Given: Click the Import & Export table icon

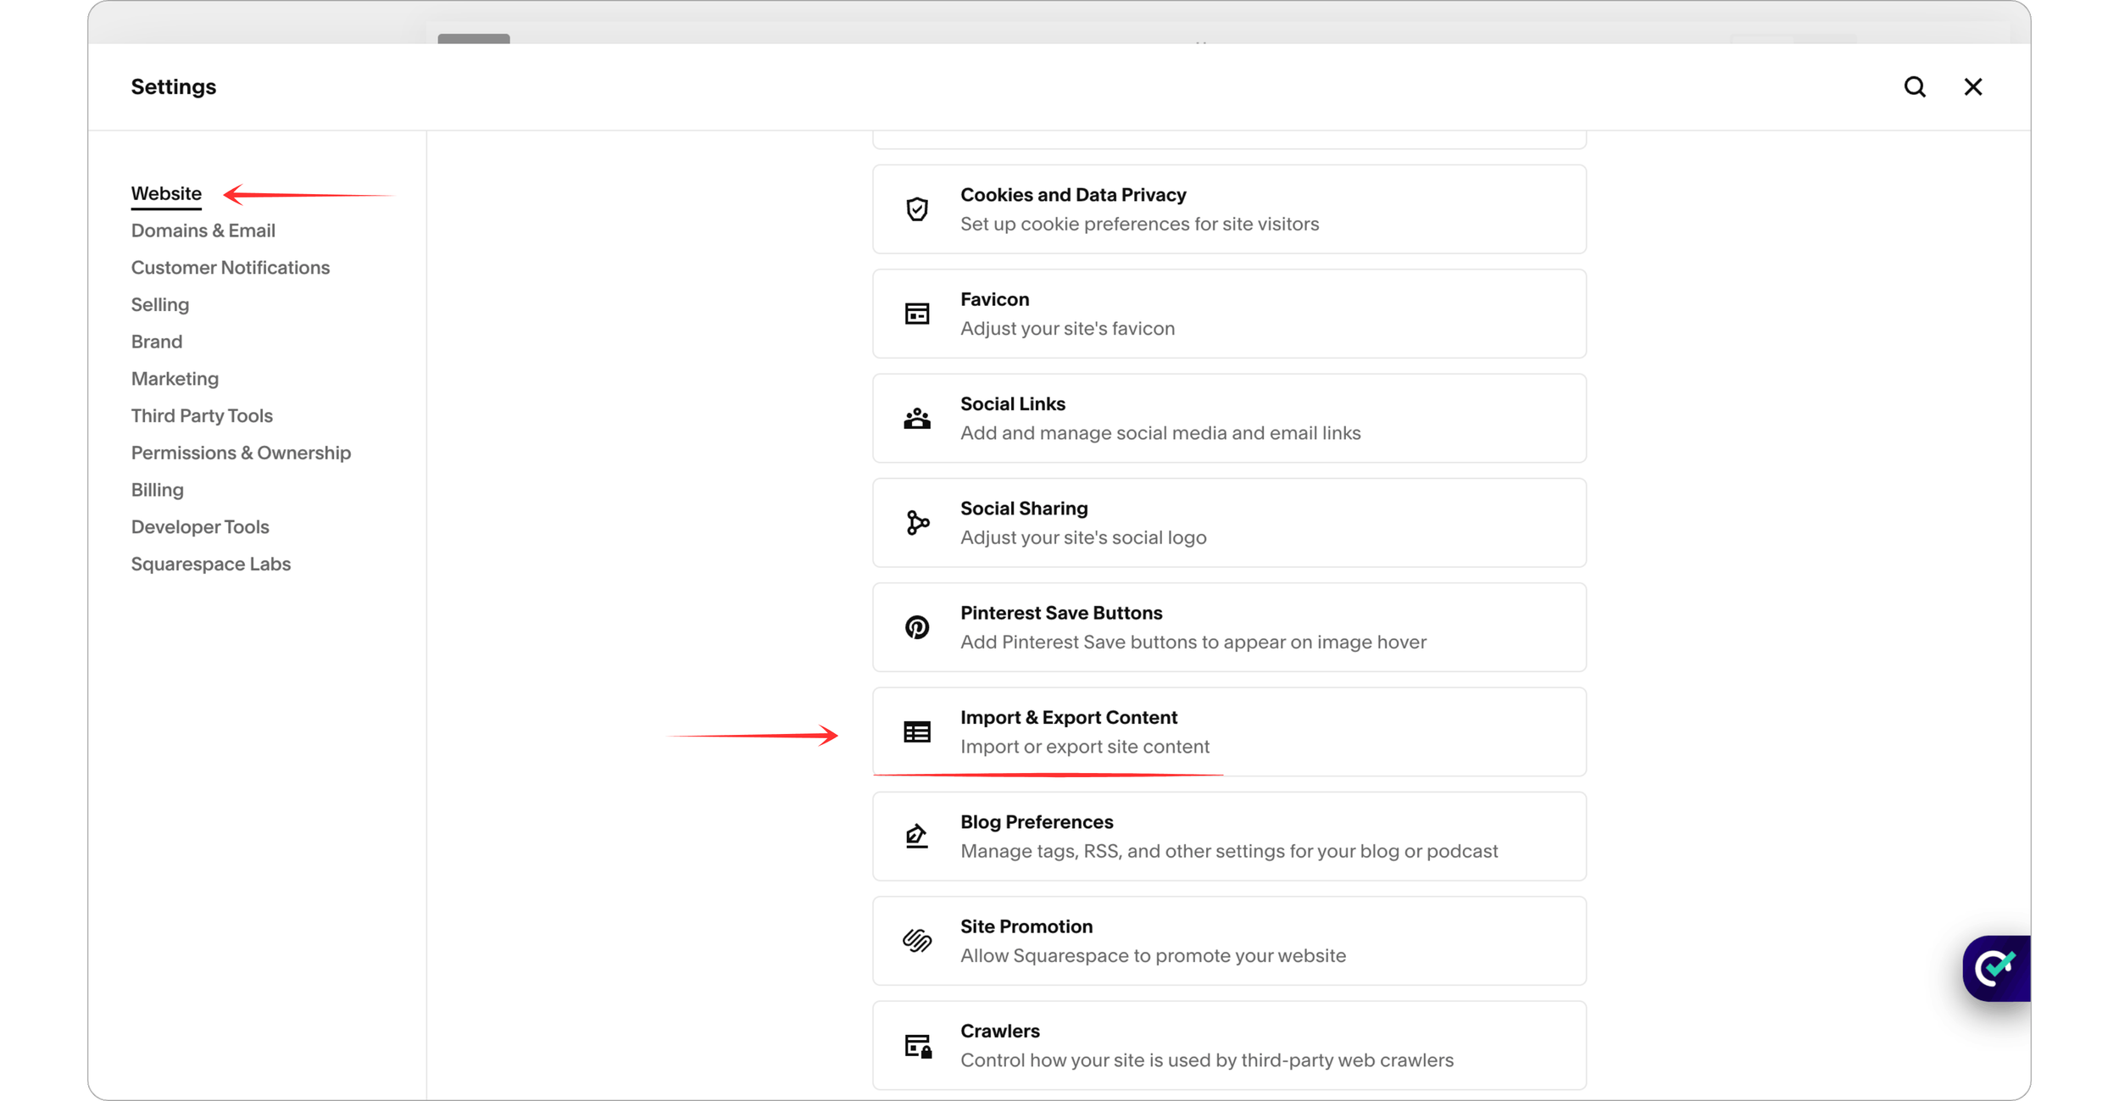Looking at the screenshot, I should [x=916, y=731].
